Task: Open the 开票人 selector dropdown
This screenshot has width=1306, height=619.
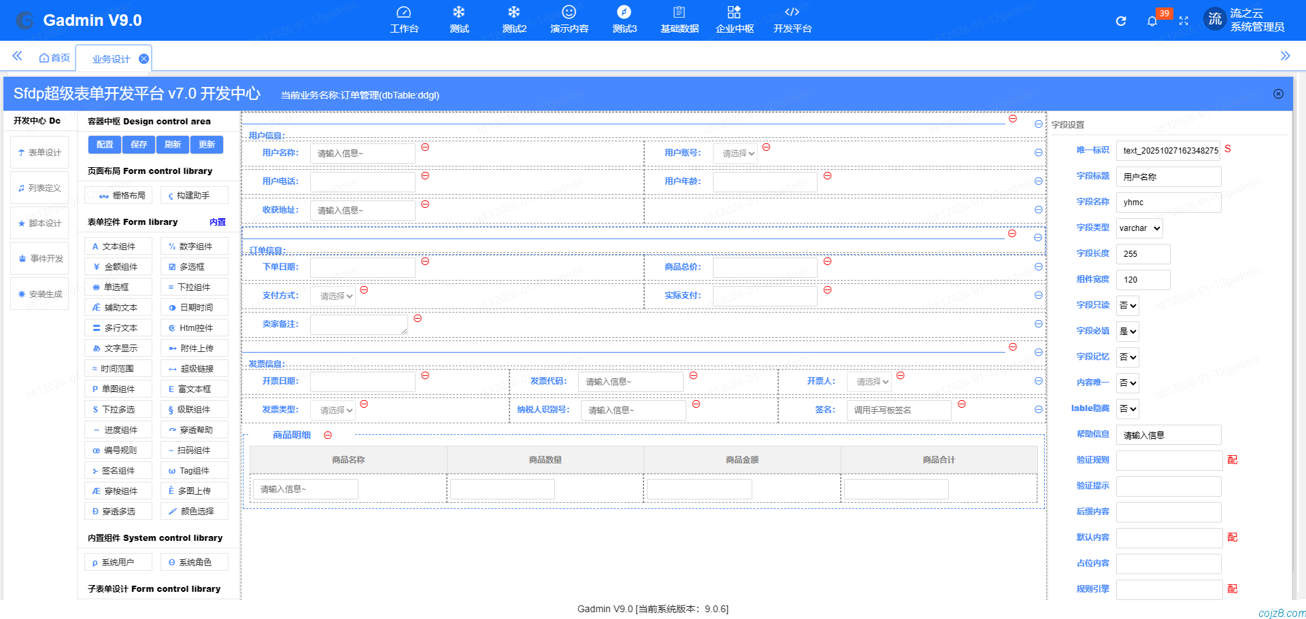Action: pyautogui.click(x=869, y=381)
